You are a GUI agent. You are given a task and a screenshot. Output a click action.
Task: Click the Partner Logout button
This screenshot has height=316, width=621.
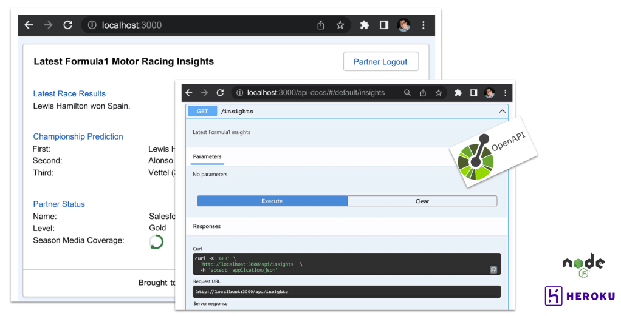point(380,62)
